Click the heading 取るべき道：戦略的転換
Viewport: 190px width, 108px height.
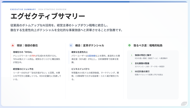pos(148,45)
